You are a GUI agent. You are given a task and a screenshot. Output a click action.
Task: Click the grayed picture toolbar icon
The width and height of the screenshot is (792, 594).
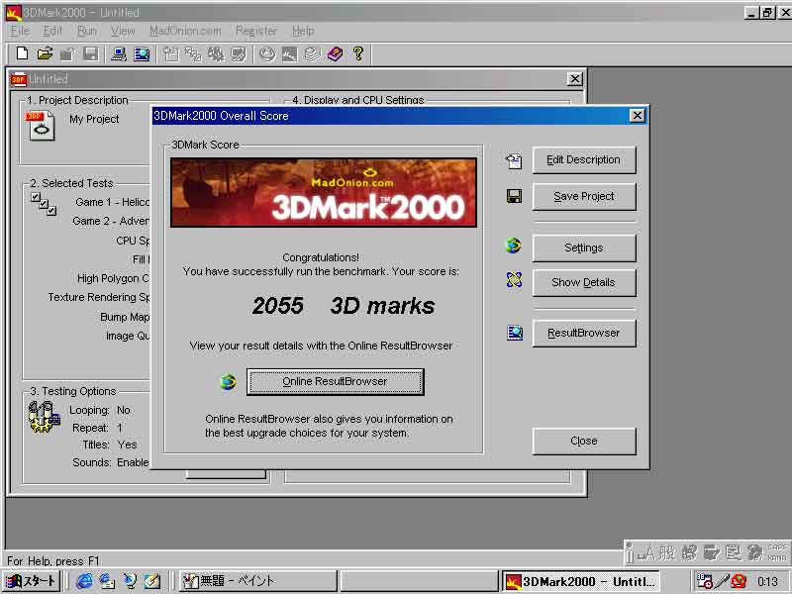coord(289,54)
